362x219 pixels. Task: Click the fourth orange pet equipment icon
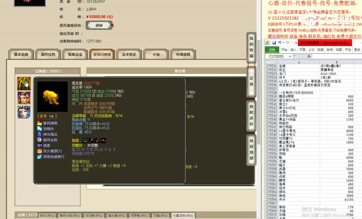103,141
